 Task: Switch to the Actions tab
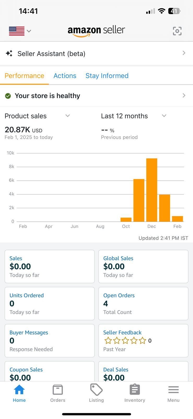click(x=65, y=76)
